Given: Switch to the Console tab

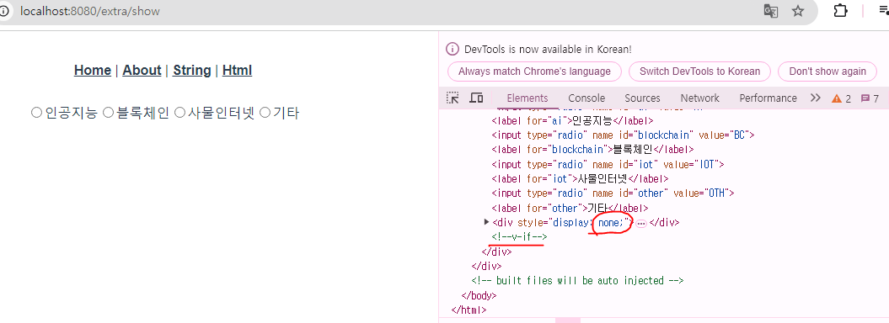Looking at the screenshot, I should pos(586,98).
